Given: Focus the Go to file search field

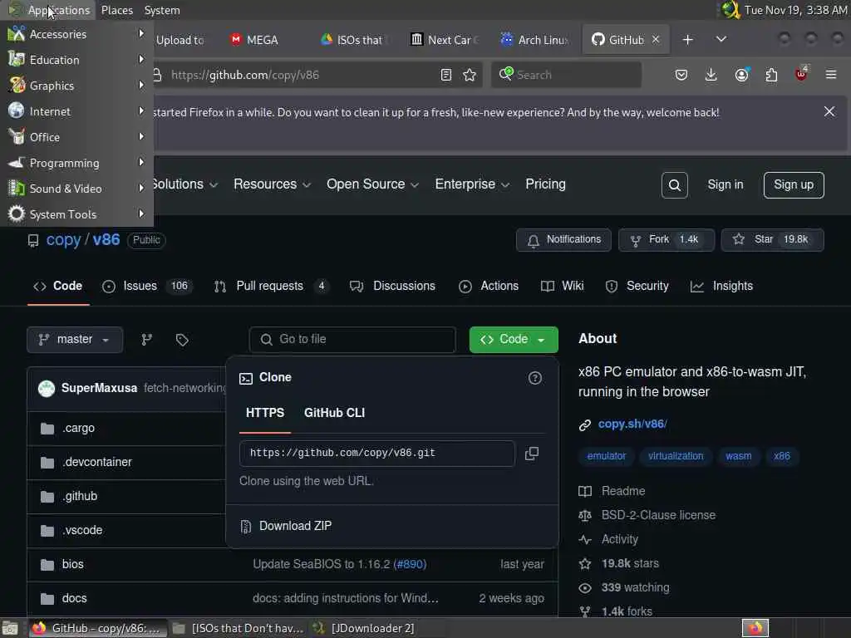Looking at the screenshot, I should (x=352, y=340).
